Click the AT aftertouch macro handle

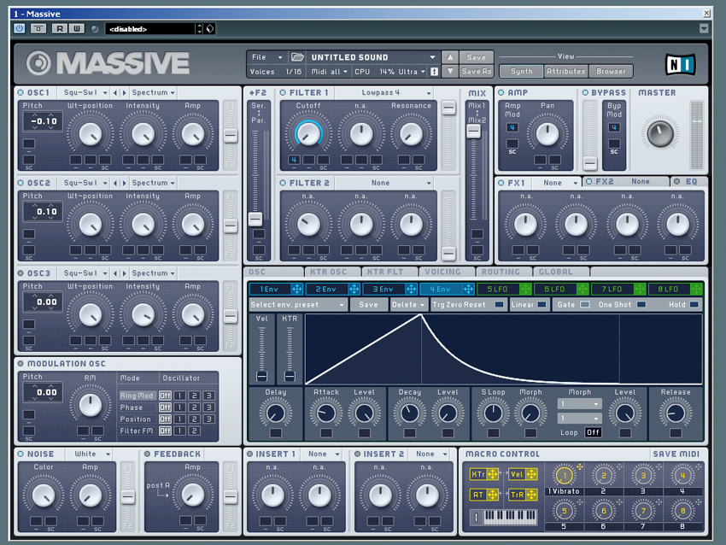[x=493, y=495]
